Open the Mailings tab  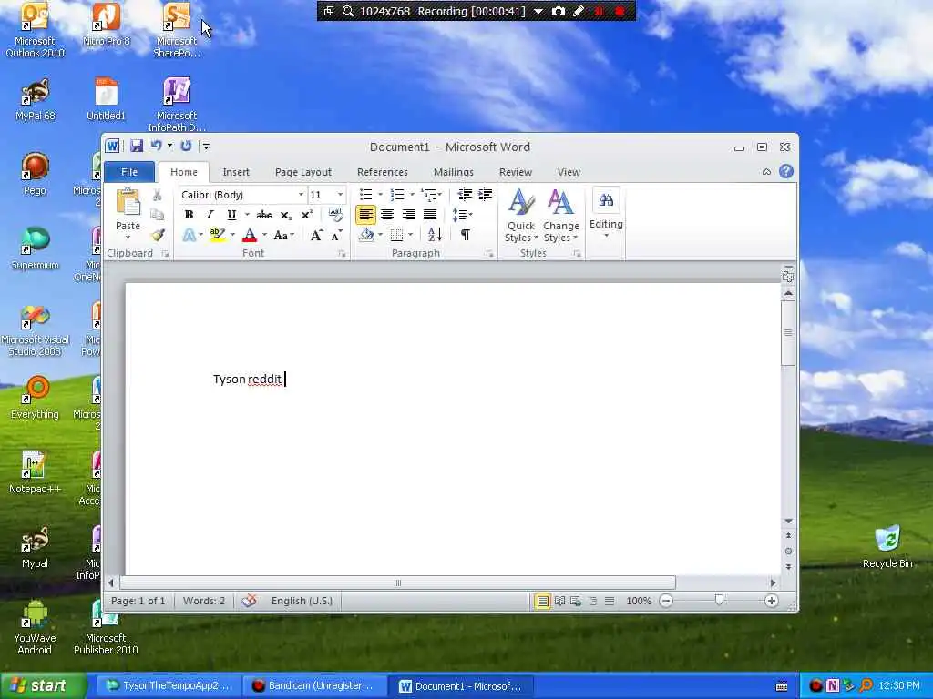[x=454, y=172]
